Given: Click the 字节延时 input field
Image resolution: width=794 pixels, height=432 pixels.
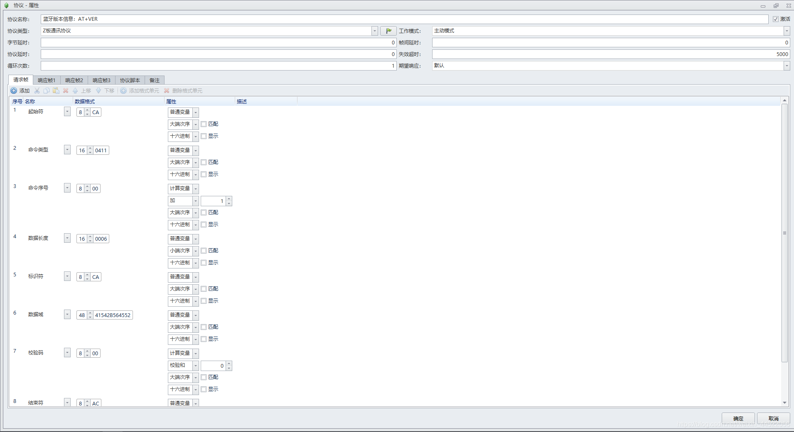Looking at the screenshot, I should [x=219, y=42].
